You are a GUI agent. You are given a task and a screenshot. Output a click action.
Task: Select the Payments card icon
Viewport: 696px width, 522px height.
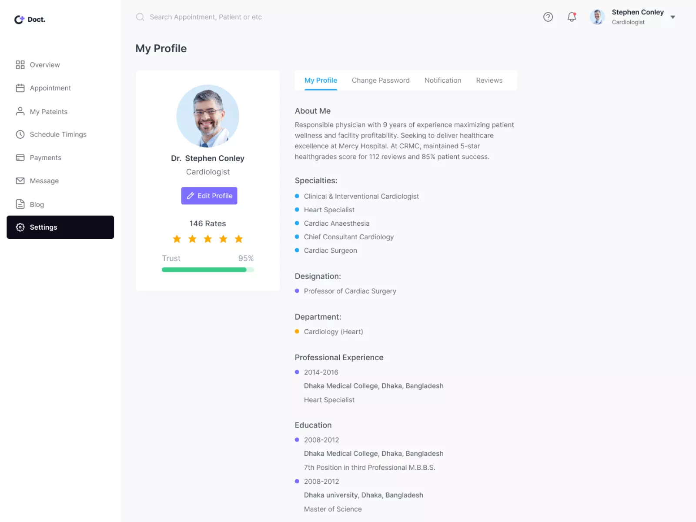(x=20, y=157)
